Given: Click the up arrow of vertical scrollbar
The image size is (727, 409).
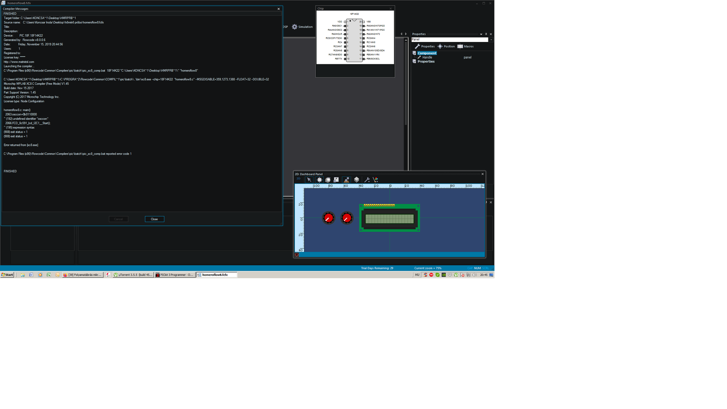Looking at the screenshot, I should coord(406,40).
